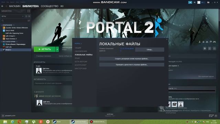
Task: Select Half-Life in uncategorized list
Action: pos(7,47)
